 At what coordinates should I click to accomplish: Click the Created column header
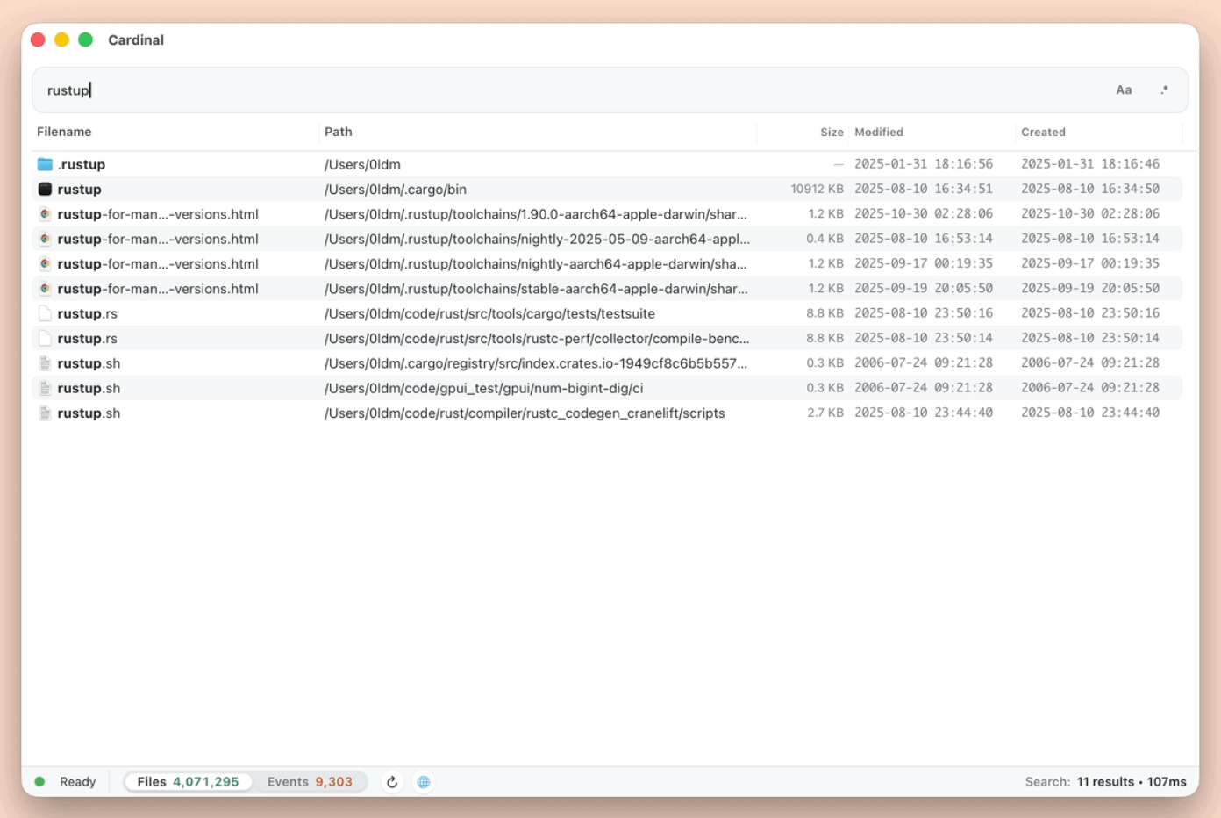tap(1042, 132)
